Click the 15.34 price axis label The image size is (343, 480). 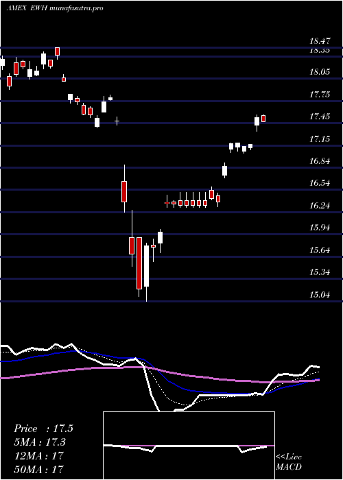click(x=320, y=272)
